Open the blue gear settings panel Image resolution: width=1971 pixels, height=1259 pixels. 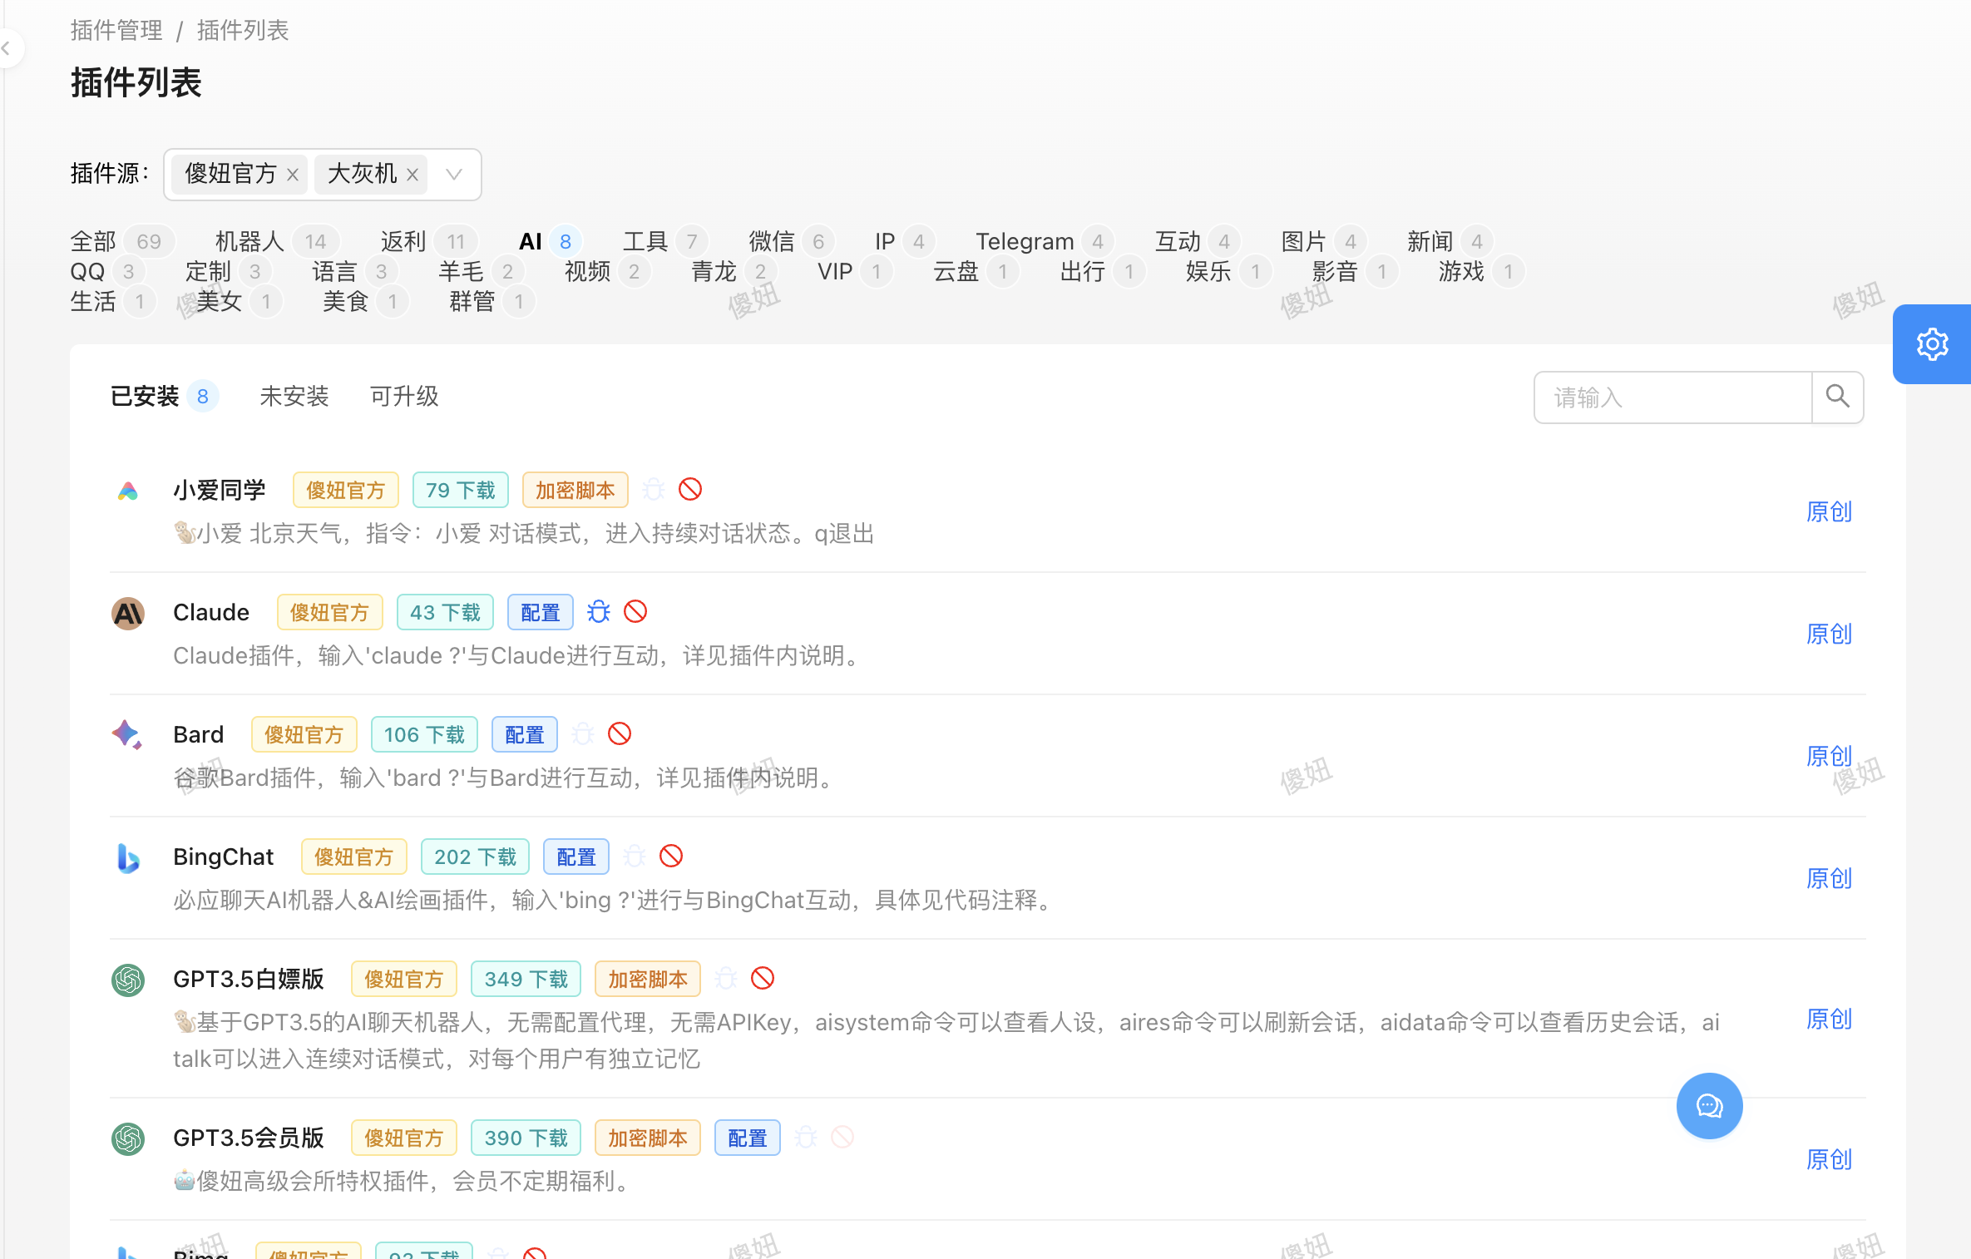(1932, 344)
